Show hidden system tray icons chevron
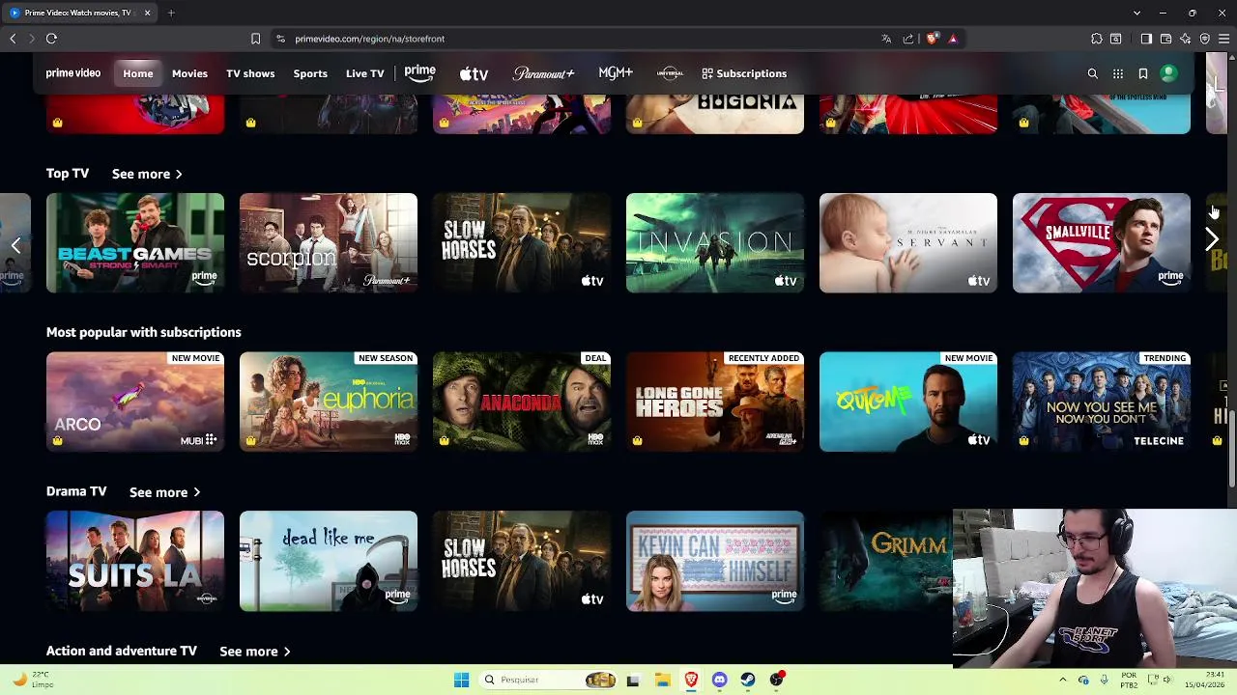The image size is (1237, 695). (1062, 680)
